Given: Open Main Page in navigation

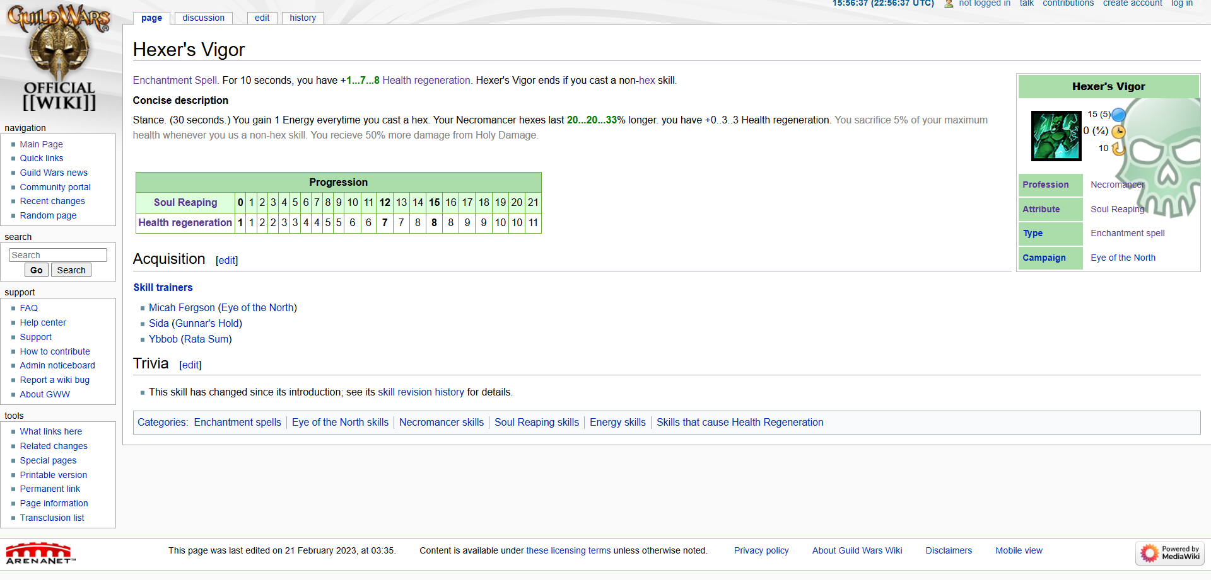Looking at the screenshot, I should click(x=41, y=144).
